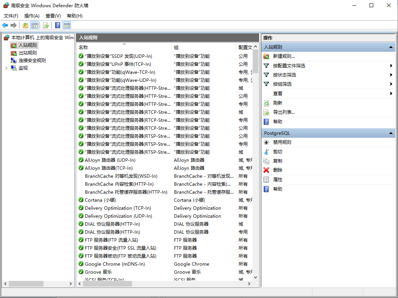Screen dimensions: 398x298
Task: Click the 新建规则 icon in actions pane
Action: pyautogui.click(x=266, y=56)
